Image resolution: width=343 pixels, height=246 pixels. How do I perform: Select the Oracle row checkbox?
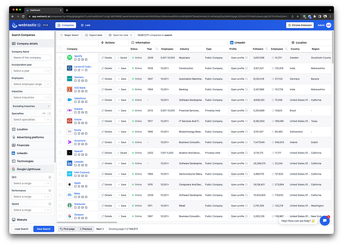pyautogui.click(x=60, y=121)
